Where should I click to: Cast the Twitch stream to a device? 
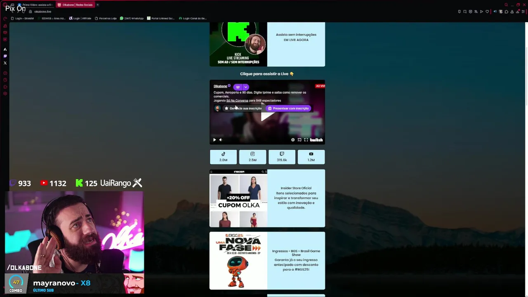(299, 140)
